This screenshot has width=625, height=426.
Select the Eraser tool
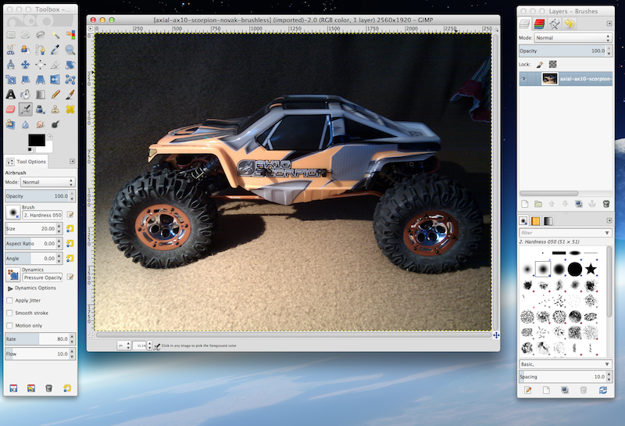point(11,109)
